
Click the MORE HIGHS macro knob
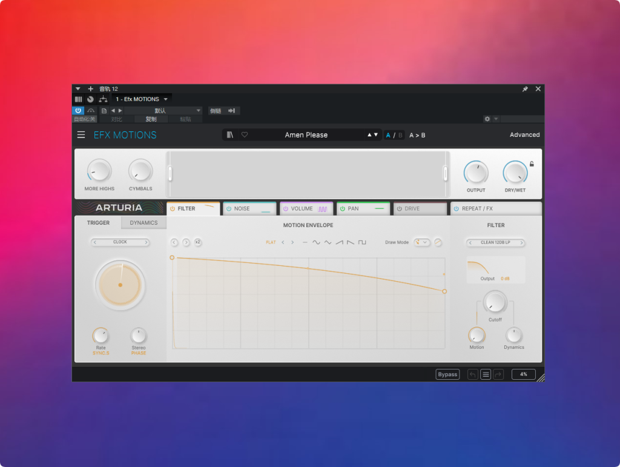[99, 171]
